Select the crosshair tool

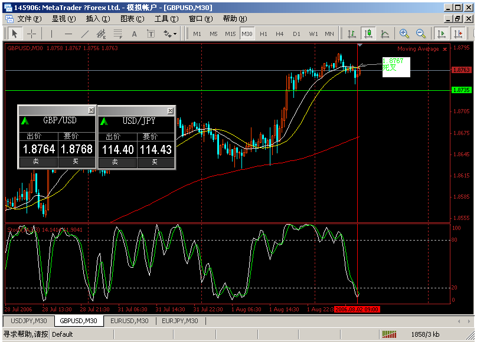coord(32,34)
